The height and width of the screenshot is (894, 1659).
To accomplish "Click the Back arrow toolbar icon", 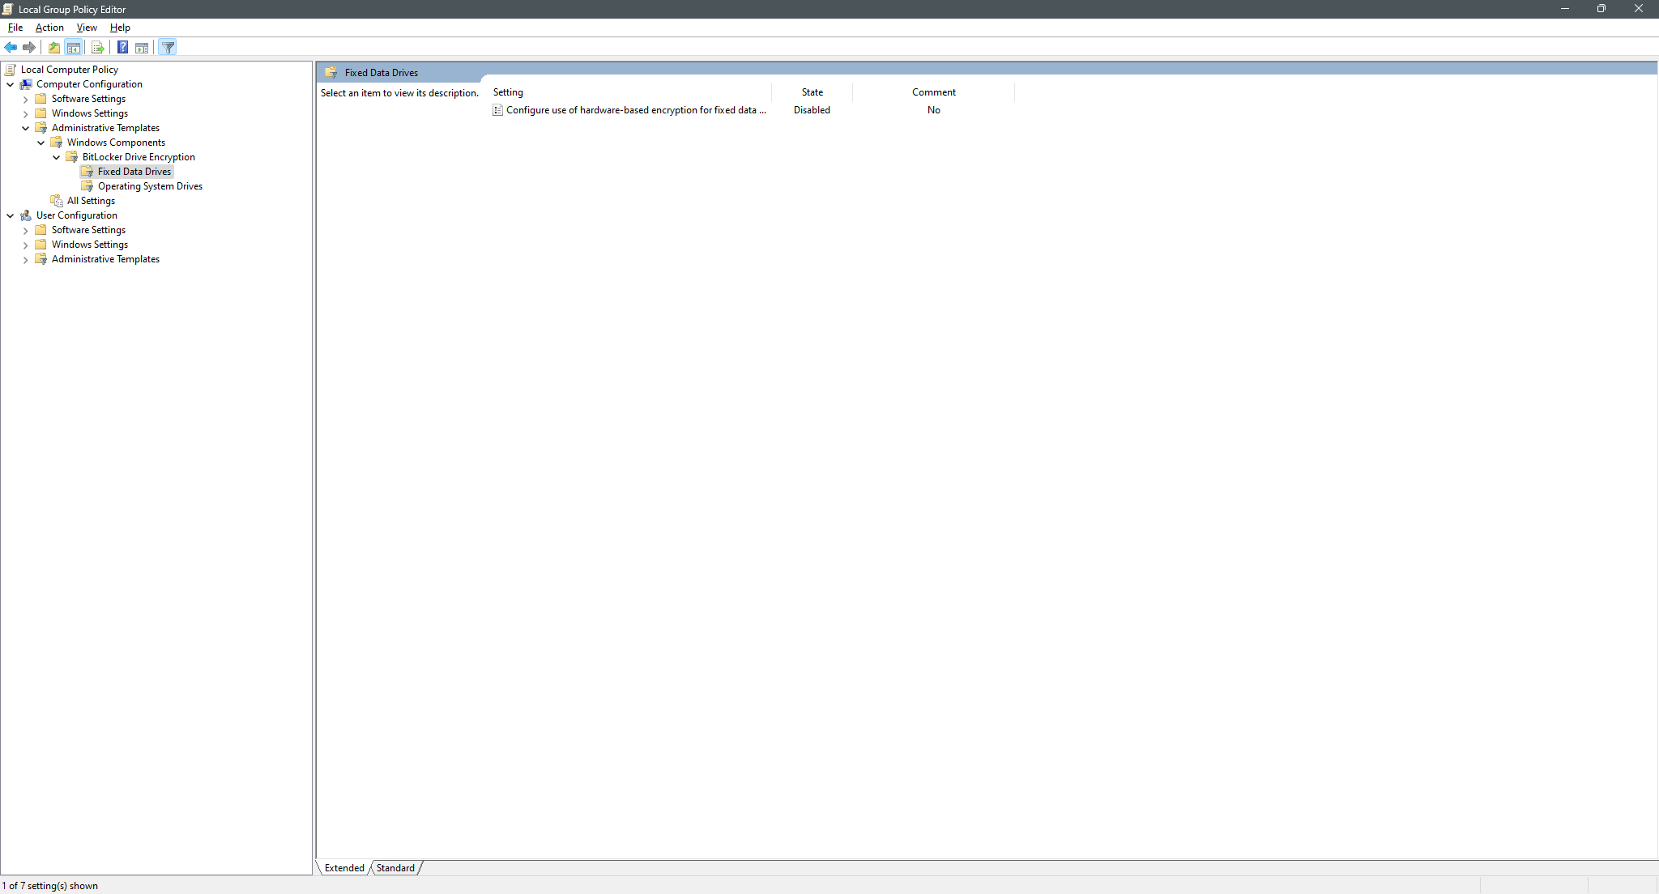I will pyautogui.click(x=11, y=47).
